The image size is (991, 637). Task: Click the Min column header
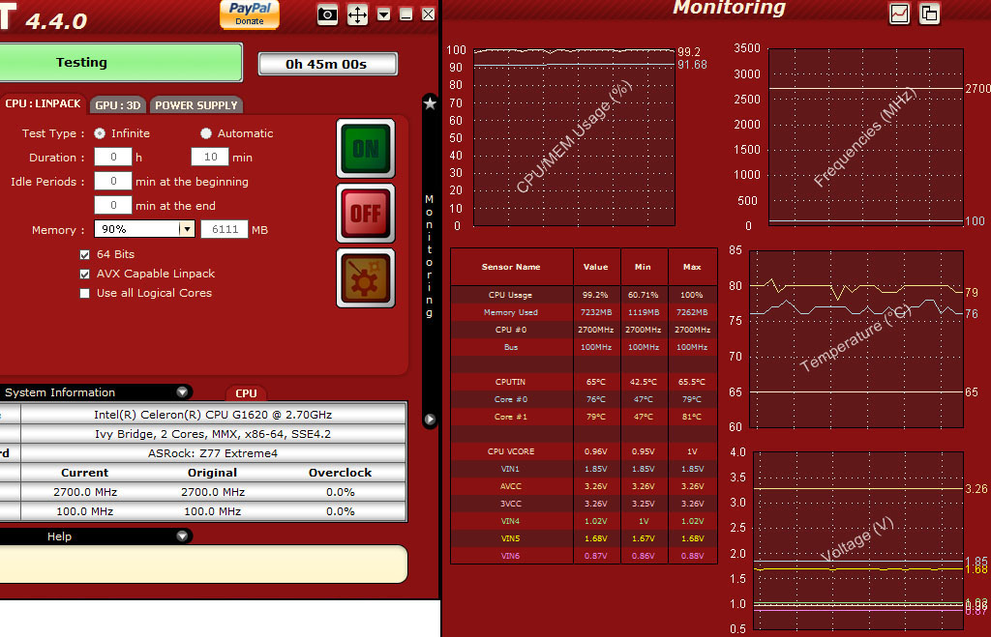click(x=644, y=267)
